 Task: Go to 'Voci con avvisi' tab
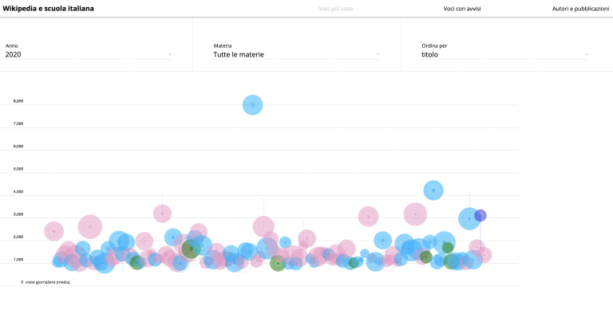click(462, 8)
